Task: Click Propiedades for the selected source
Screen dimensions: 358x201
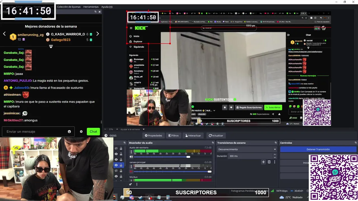Action: coord(154,135)
